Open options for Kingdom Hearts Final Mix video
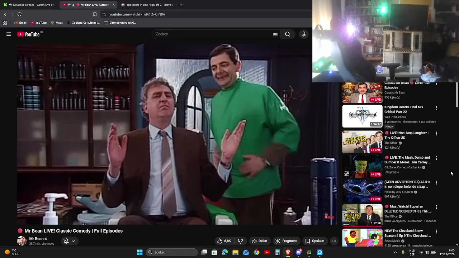 pos(436,107)
